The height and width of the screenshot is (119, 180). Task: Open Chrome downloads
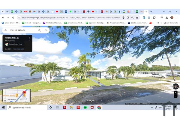pyautogui.click(x=167, y=17)
